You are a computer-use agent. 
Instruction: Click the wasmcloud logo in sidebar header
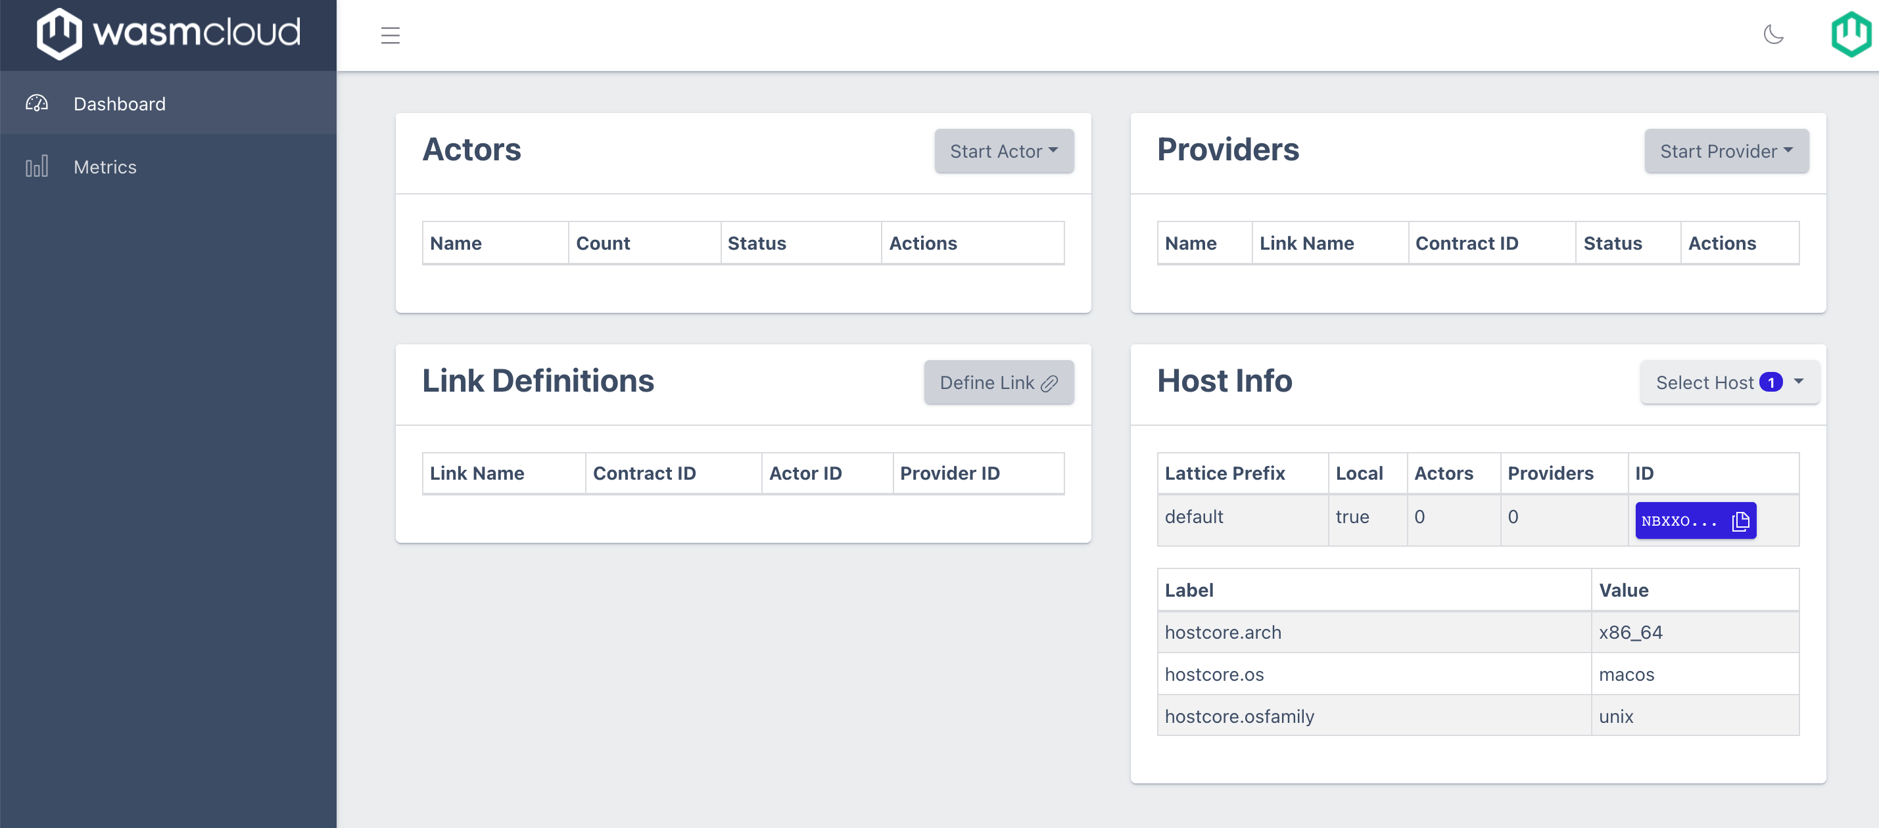[168, 34]
